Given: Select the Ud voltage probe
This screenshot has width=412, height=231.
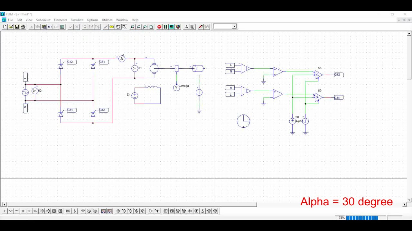Looking at the screenshot, I should click(x=135, y=68).
